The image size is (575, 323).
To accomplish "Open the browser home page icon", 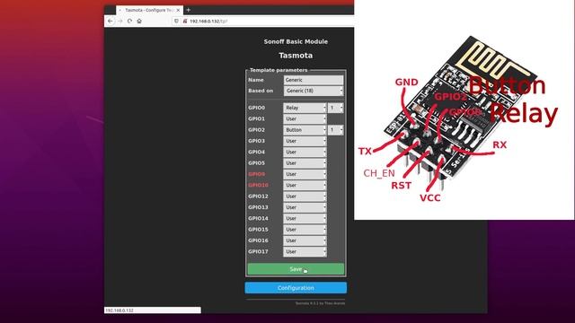I will (139, 22).
